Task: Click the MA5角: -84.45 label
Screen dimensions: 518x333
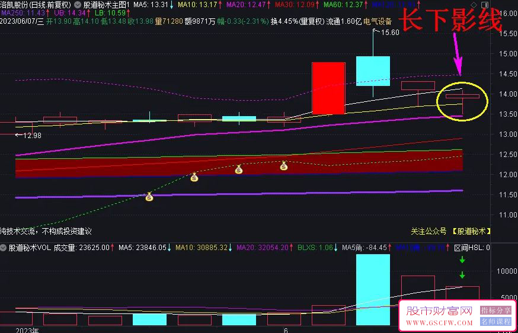Action: pos(364,248)
